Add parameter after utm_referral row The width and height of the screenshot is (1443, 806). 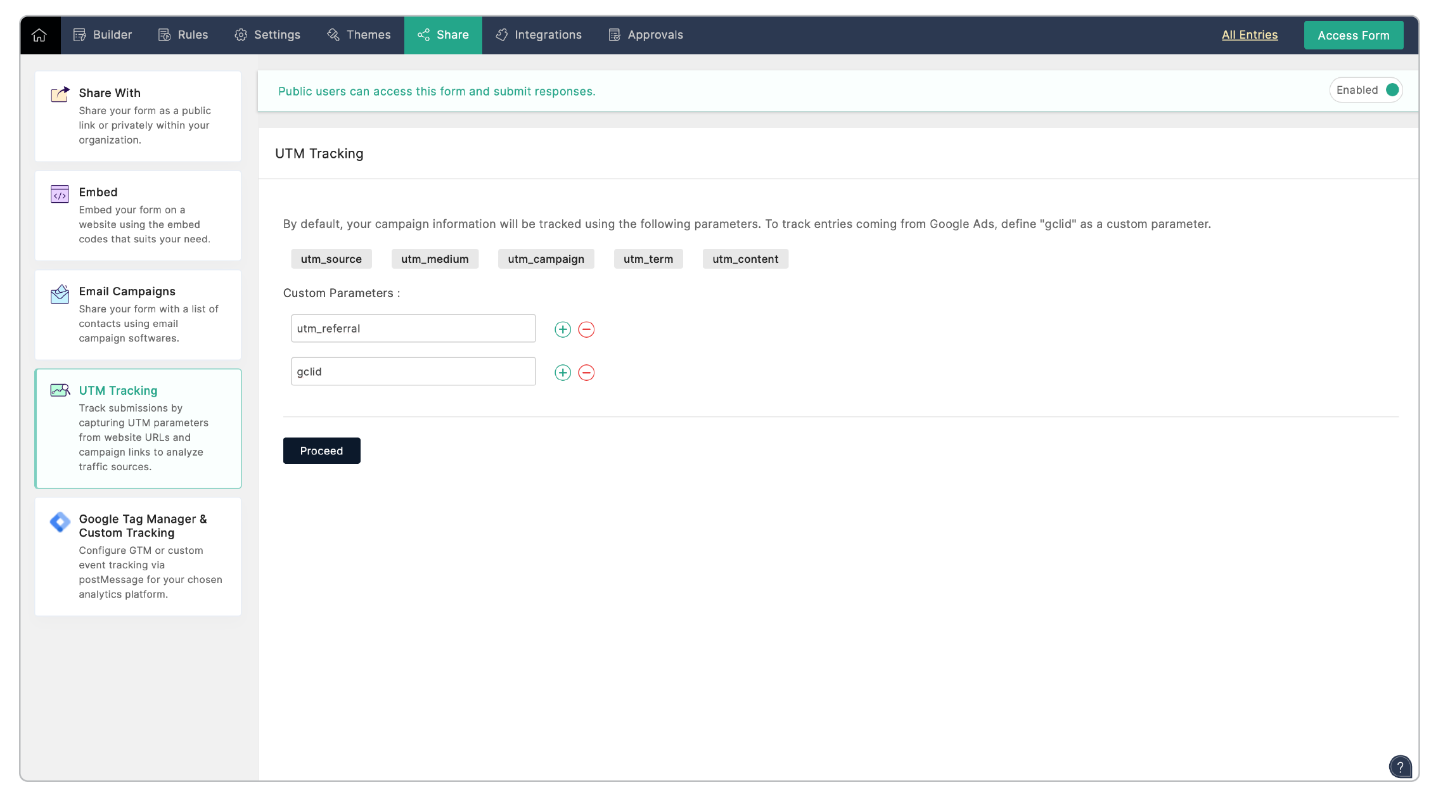(562, 329)
